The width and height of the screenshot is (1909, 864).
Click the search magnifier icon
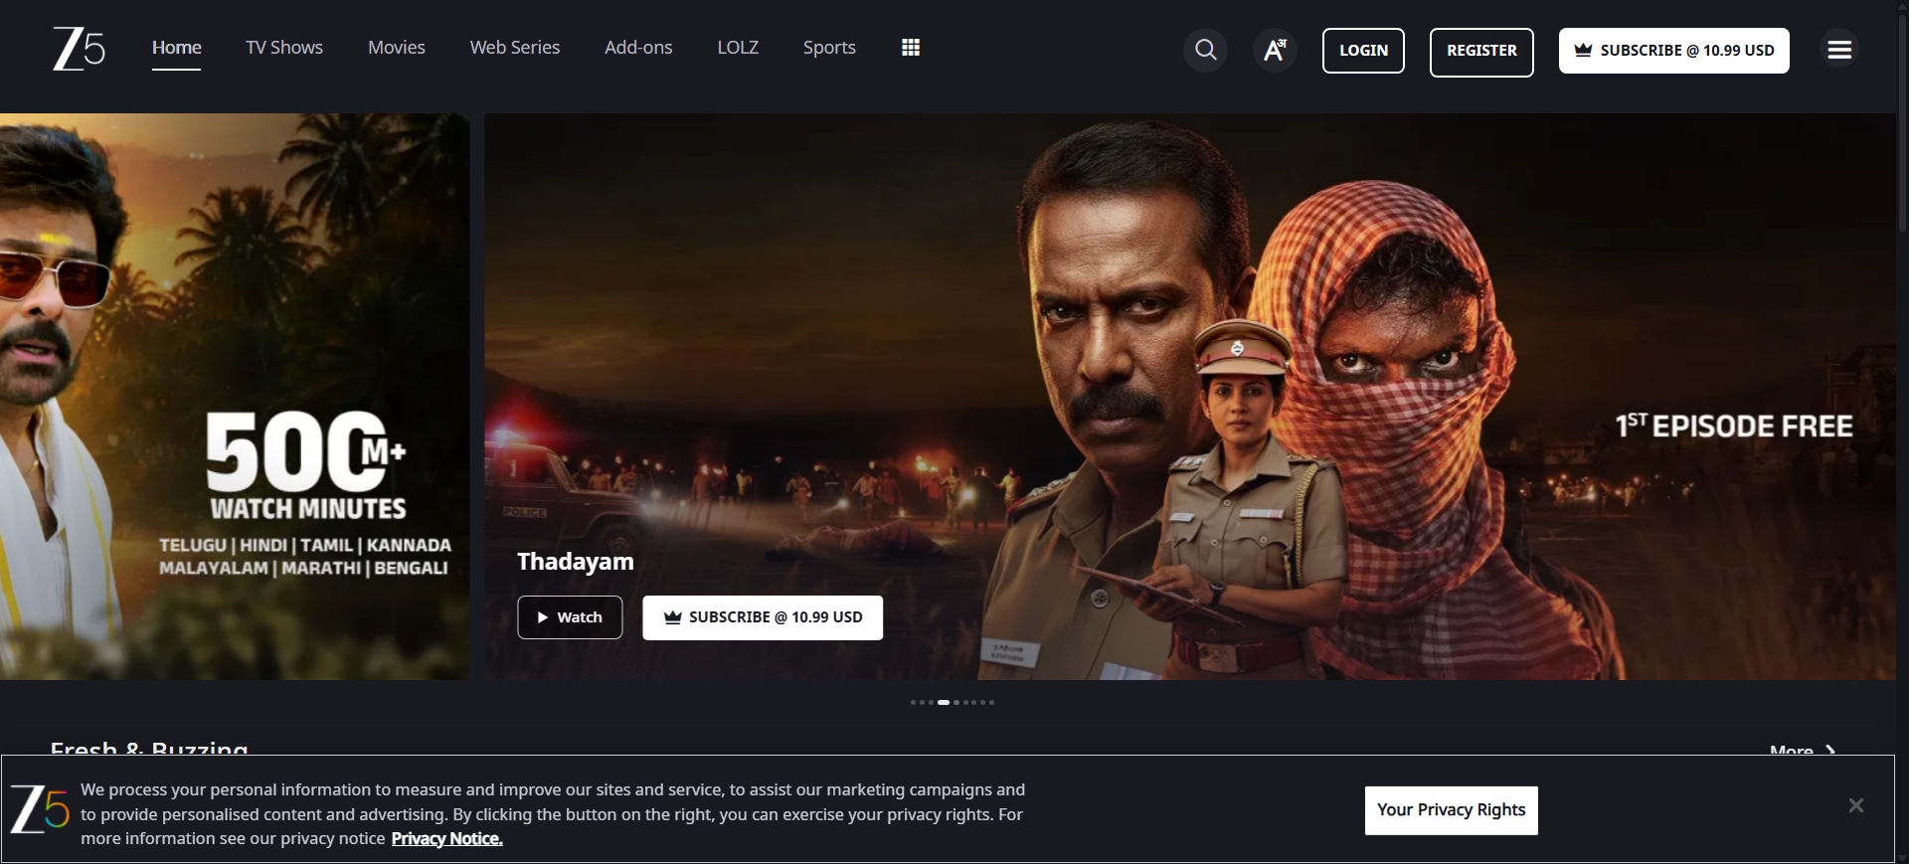click(x=1205, y=50)
